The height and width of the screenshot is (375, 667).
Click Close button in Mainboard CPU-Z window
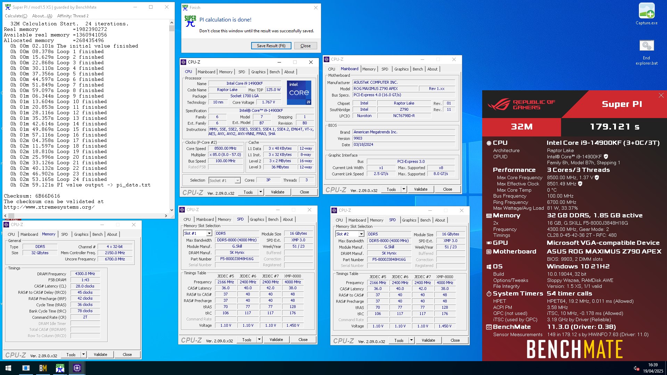(x=447, y=189)
